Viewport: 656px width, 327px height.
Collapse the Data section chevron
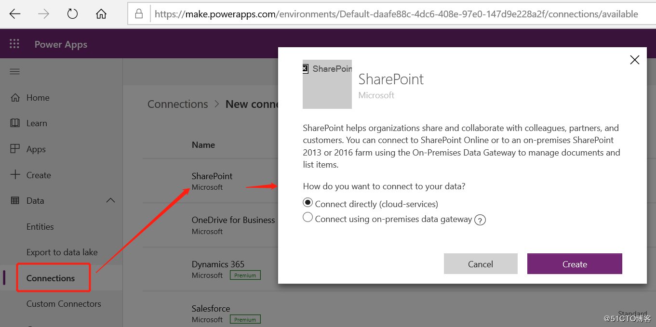(110, 200)
